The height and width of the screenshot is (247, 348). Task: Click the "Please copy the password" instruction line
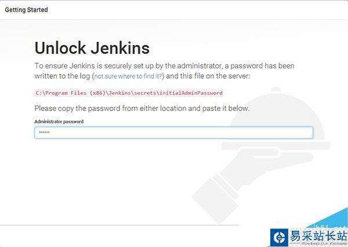click(x=142, y=108)
